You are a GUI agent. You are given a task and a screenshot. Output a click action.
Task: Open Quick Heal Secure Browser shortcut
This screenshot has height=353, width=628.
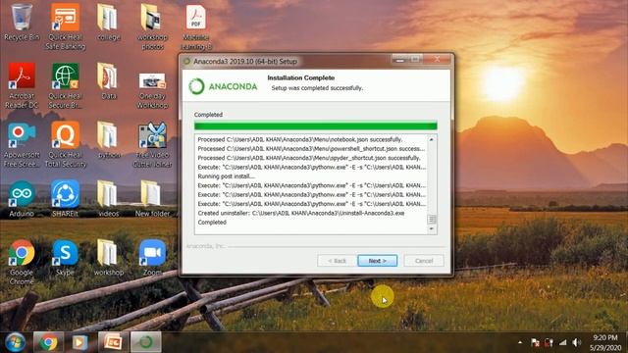(66, 85)
